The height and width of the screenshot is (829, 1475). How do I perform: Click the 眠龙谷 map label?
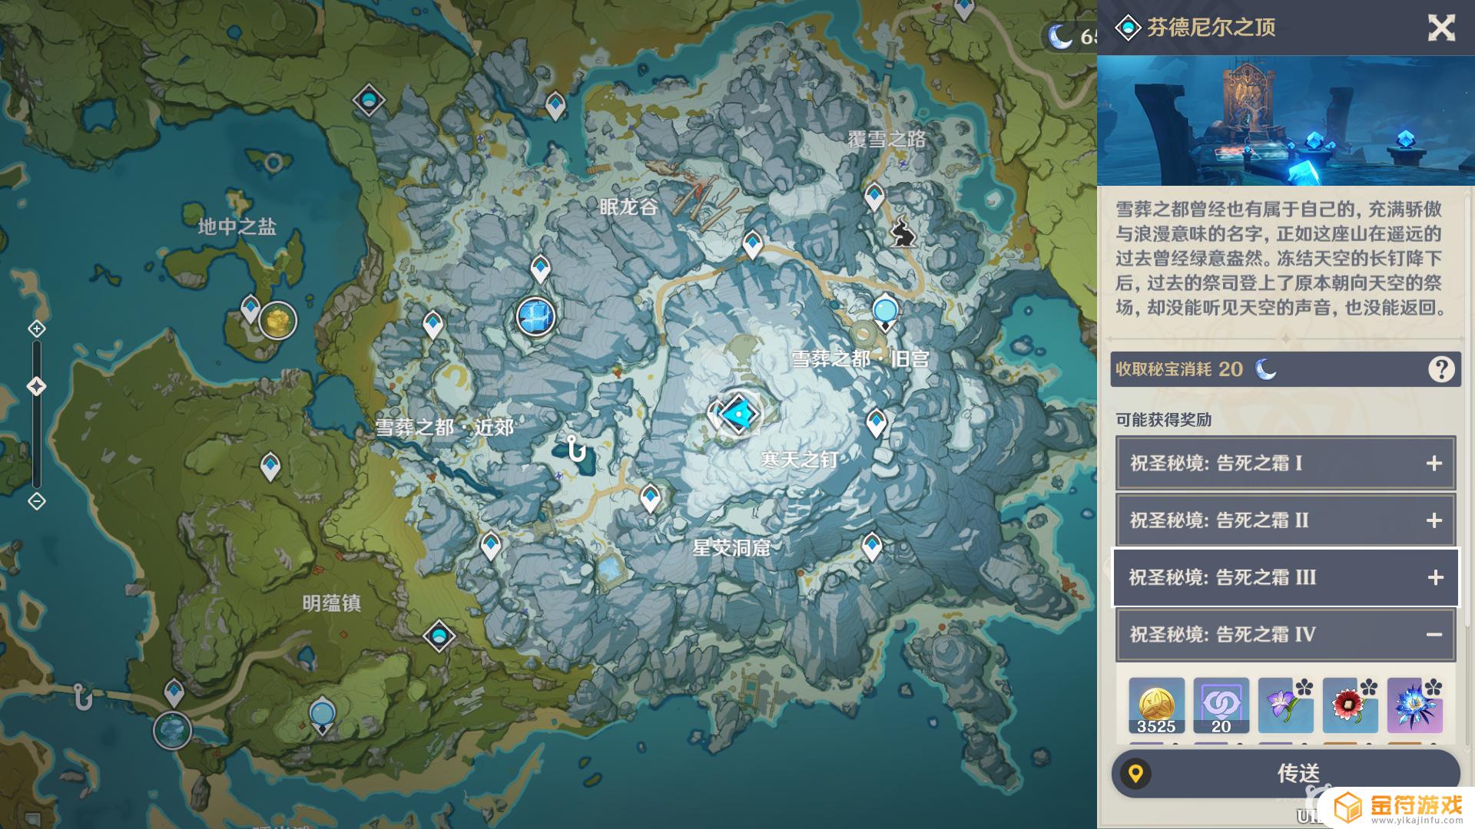click(x=628, y=207)
